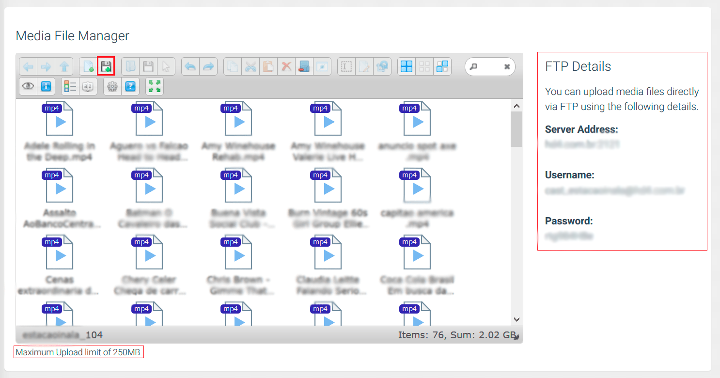Click the Upload files floppy icon
The width and height of the screenshot is (720, 378).
point(106,66)
